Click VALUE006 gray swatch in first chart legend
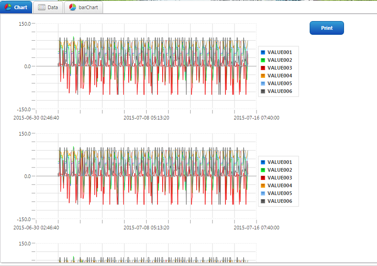Image resolution: width=377 pixels, height=266 pixels. tap(263, 91)
